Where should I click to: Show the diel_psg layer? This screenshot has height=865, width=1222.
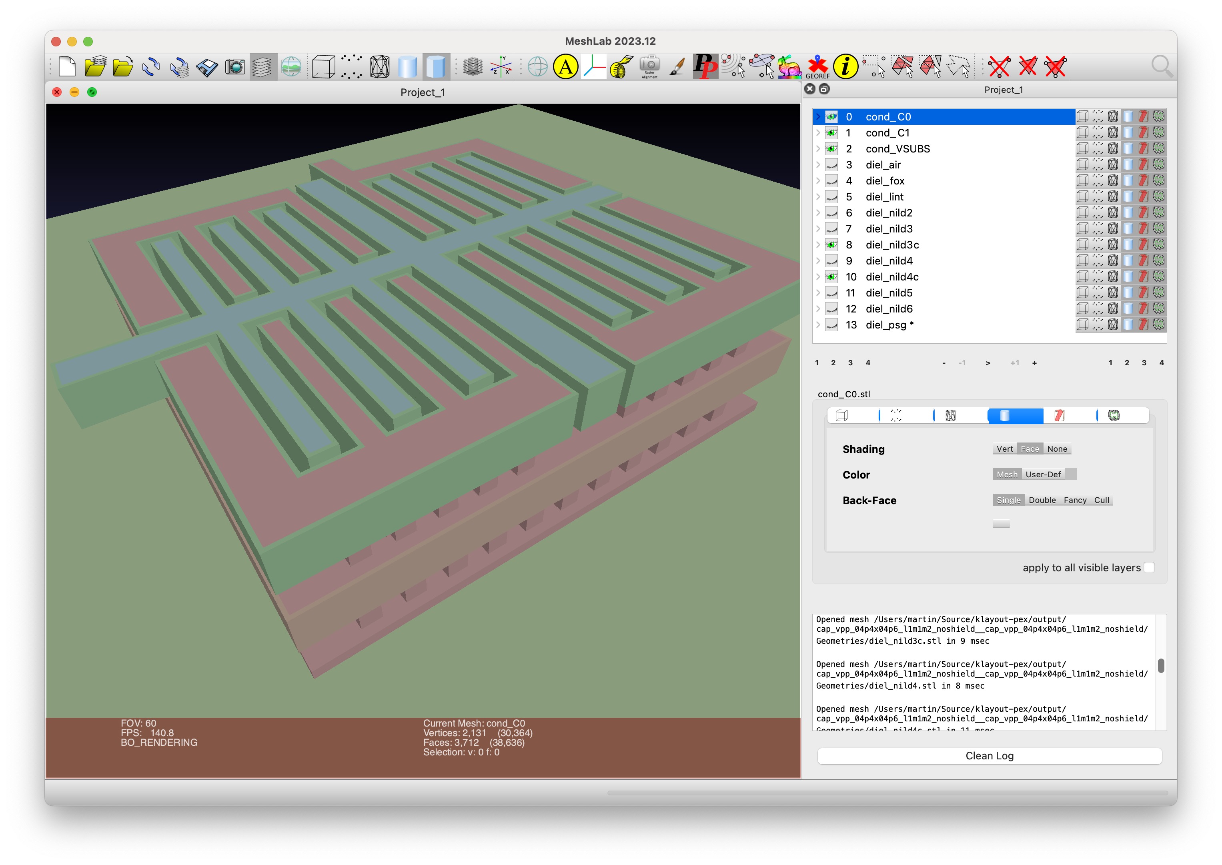(x=831, y=324)
